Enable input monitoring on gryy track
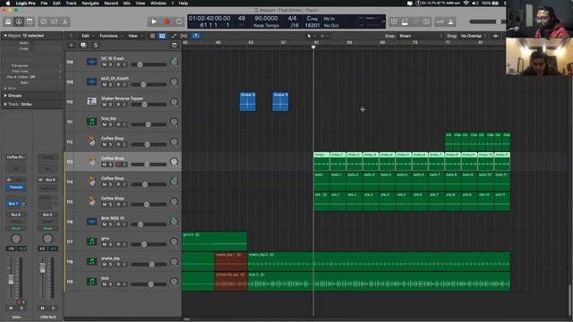Image resolution: width=573 pixels, height=322 pixels. pyautogui.click(x=124, y=244)
